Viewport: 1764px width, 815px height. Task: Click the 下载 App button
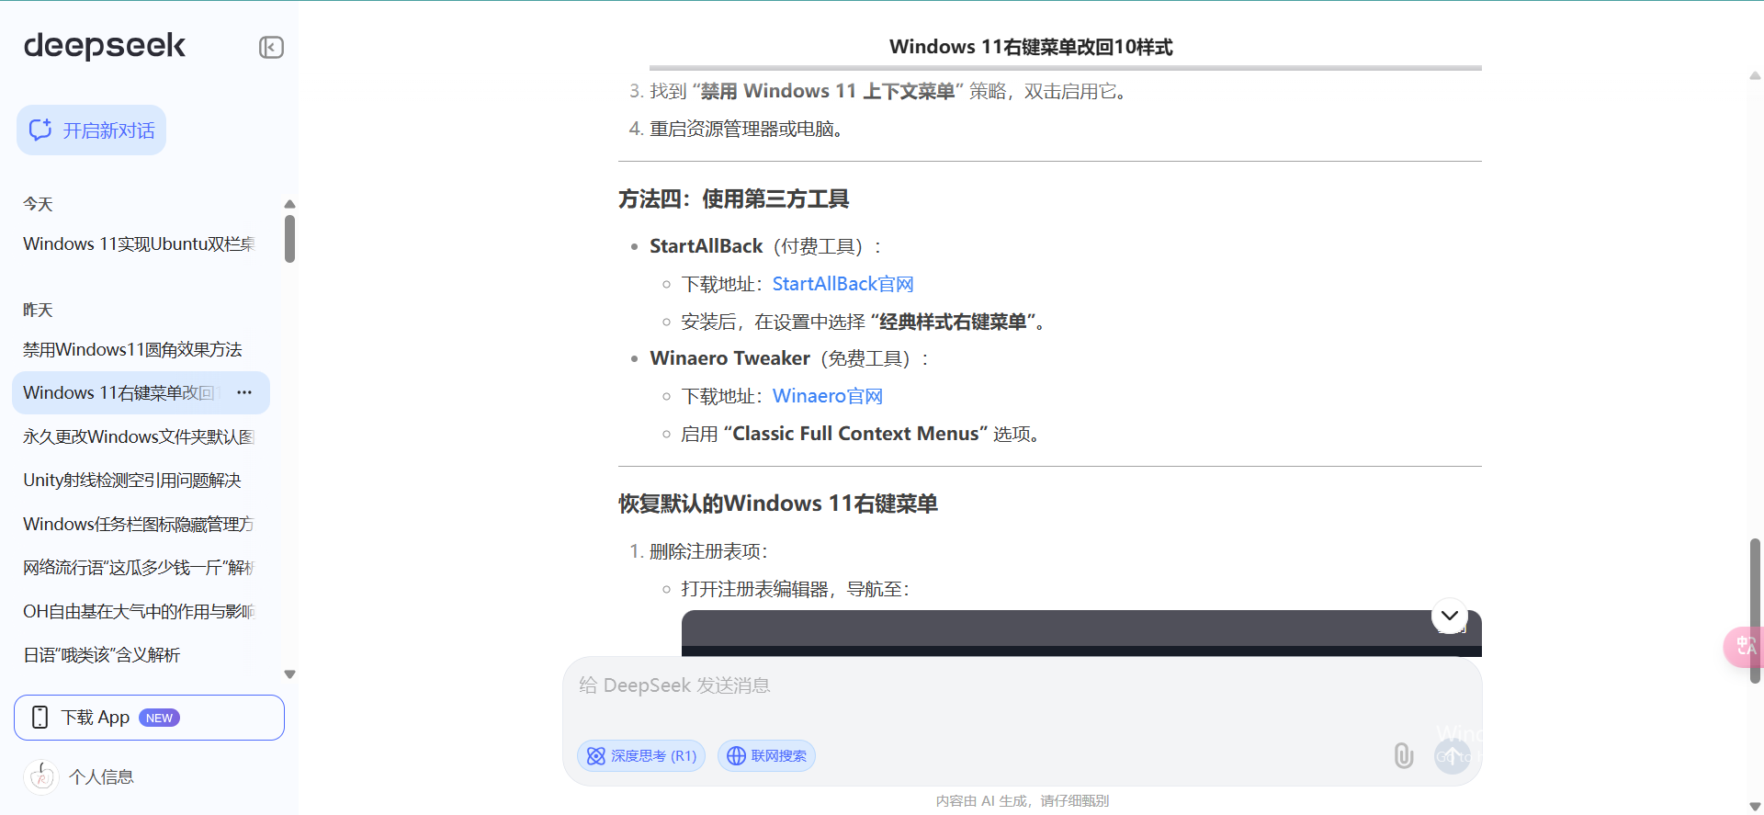[149, 718]
